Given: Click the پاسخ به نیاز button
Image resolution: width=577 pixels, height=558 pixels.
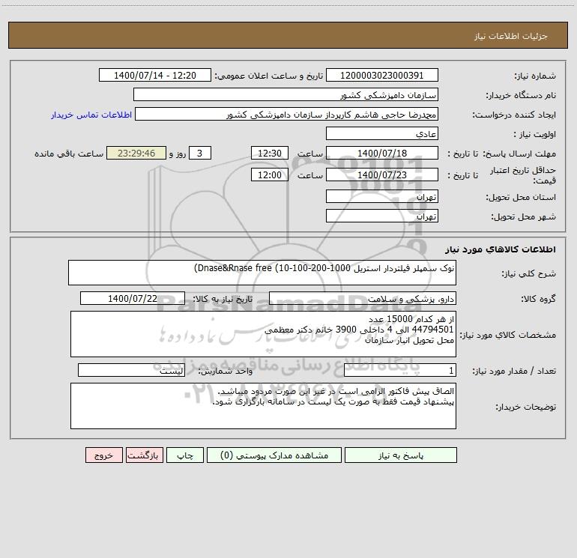Looking at the screenshot, I should point(400,455).
